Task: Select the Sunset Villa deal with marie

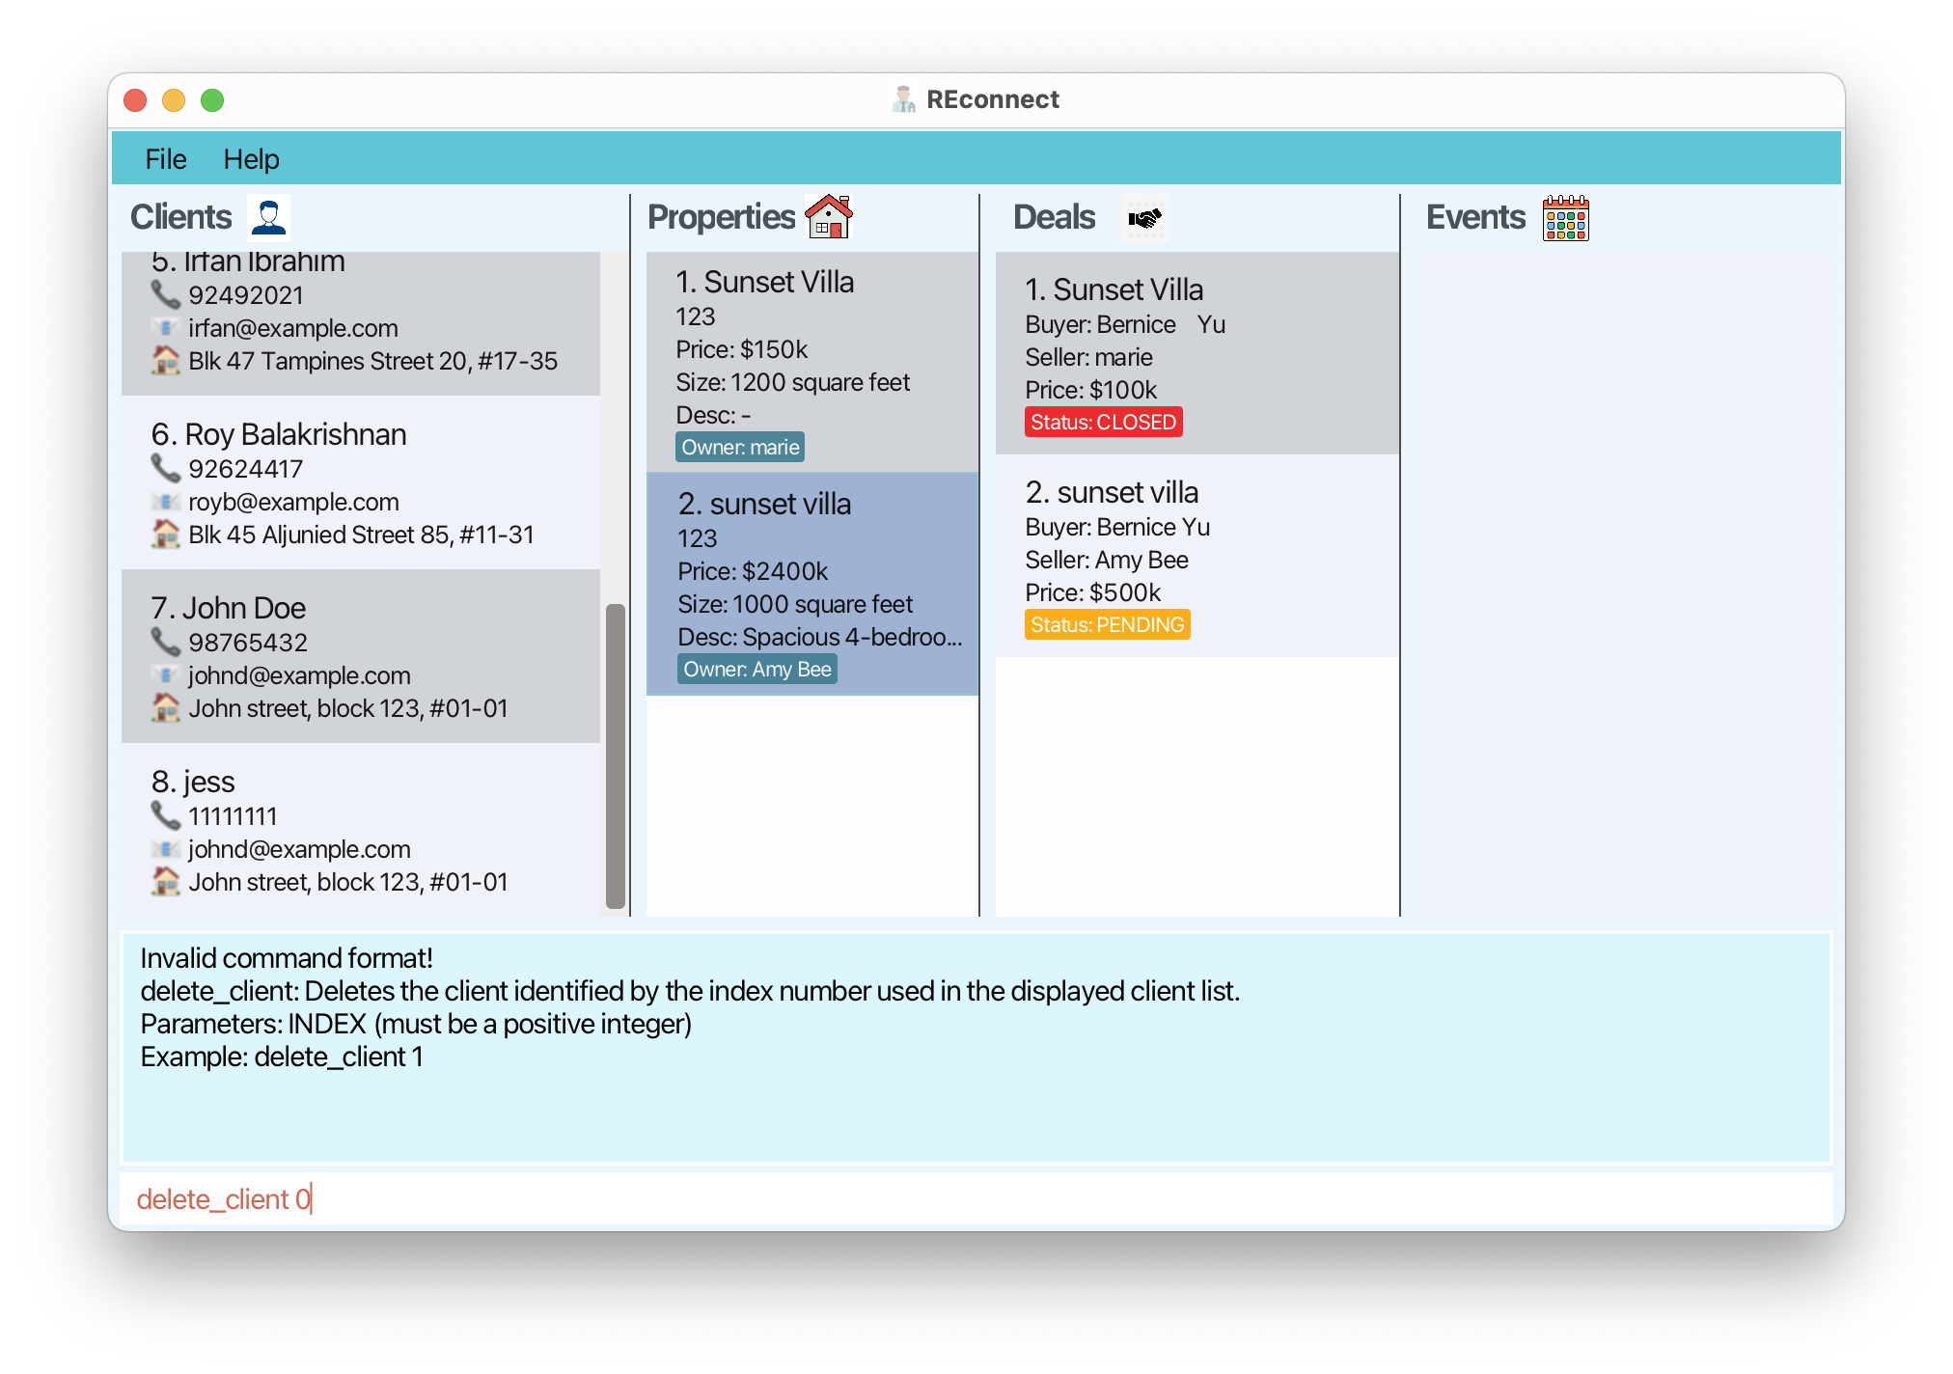Action: [x=1197, y=353]
